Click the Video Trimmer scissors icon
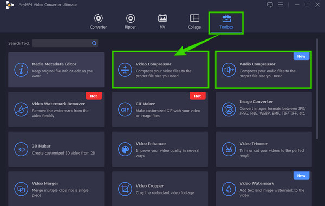Image resolution: width=325 pixels, height=206 pixels. (x=229, y=149)
